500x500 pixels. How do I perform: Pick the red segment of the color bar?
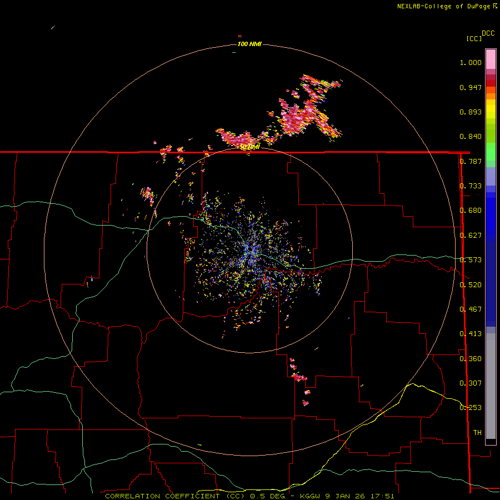coord(491,83)
